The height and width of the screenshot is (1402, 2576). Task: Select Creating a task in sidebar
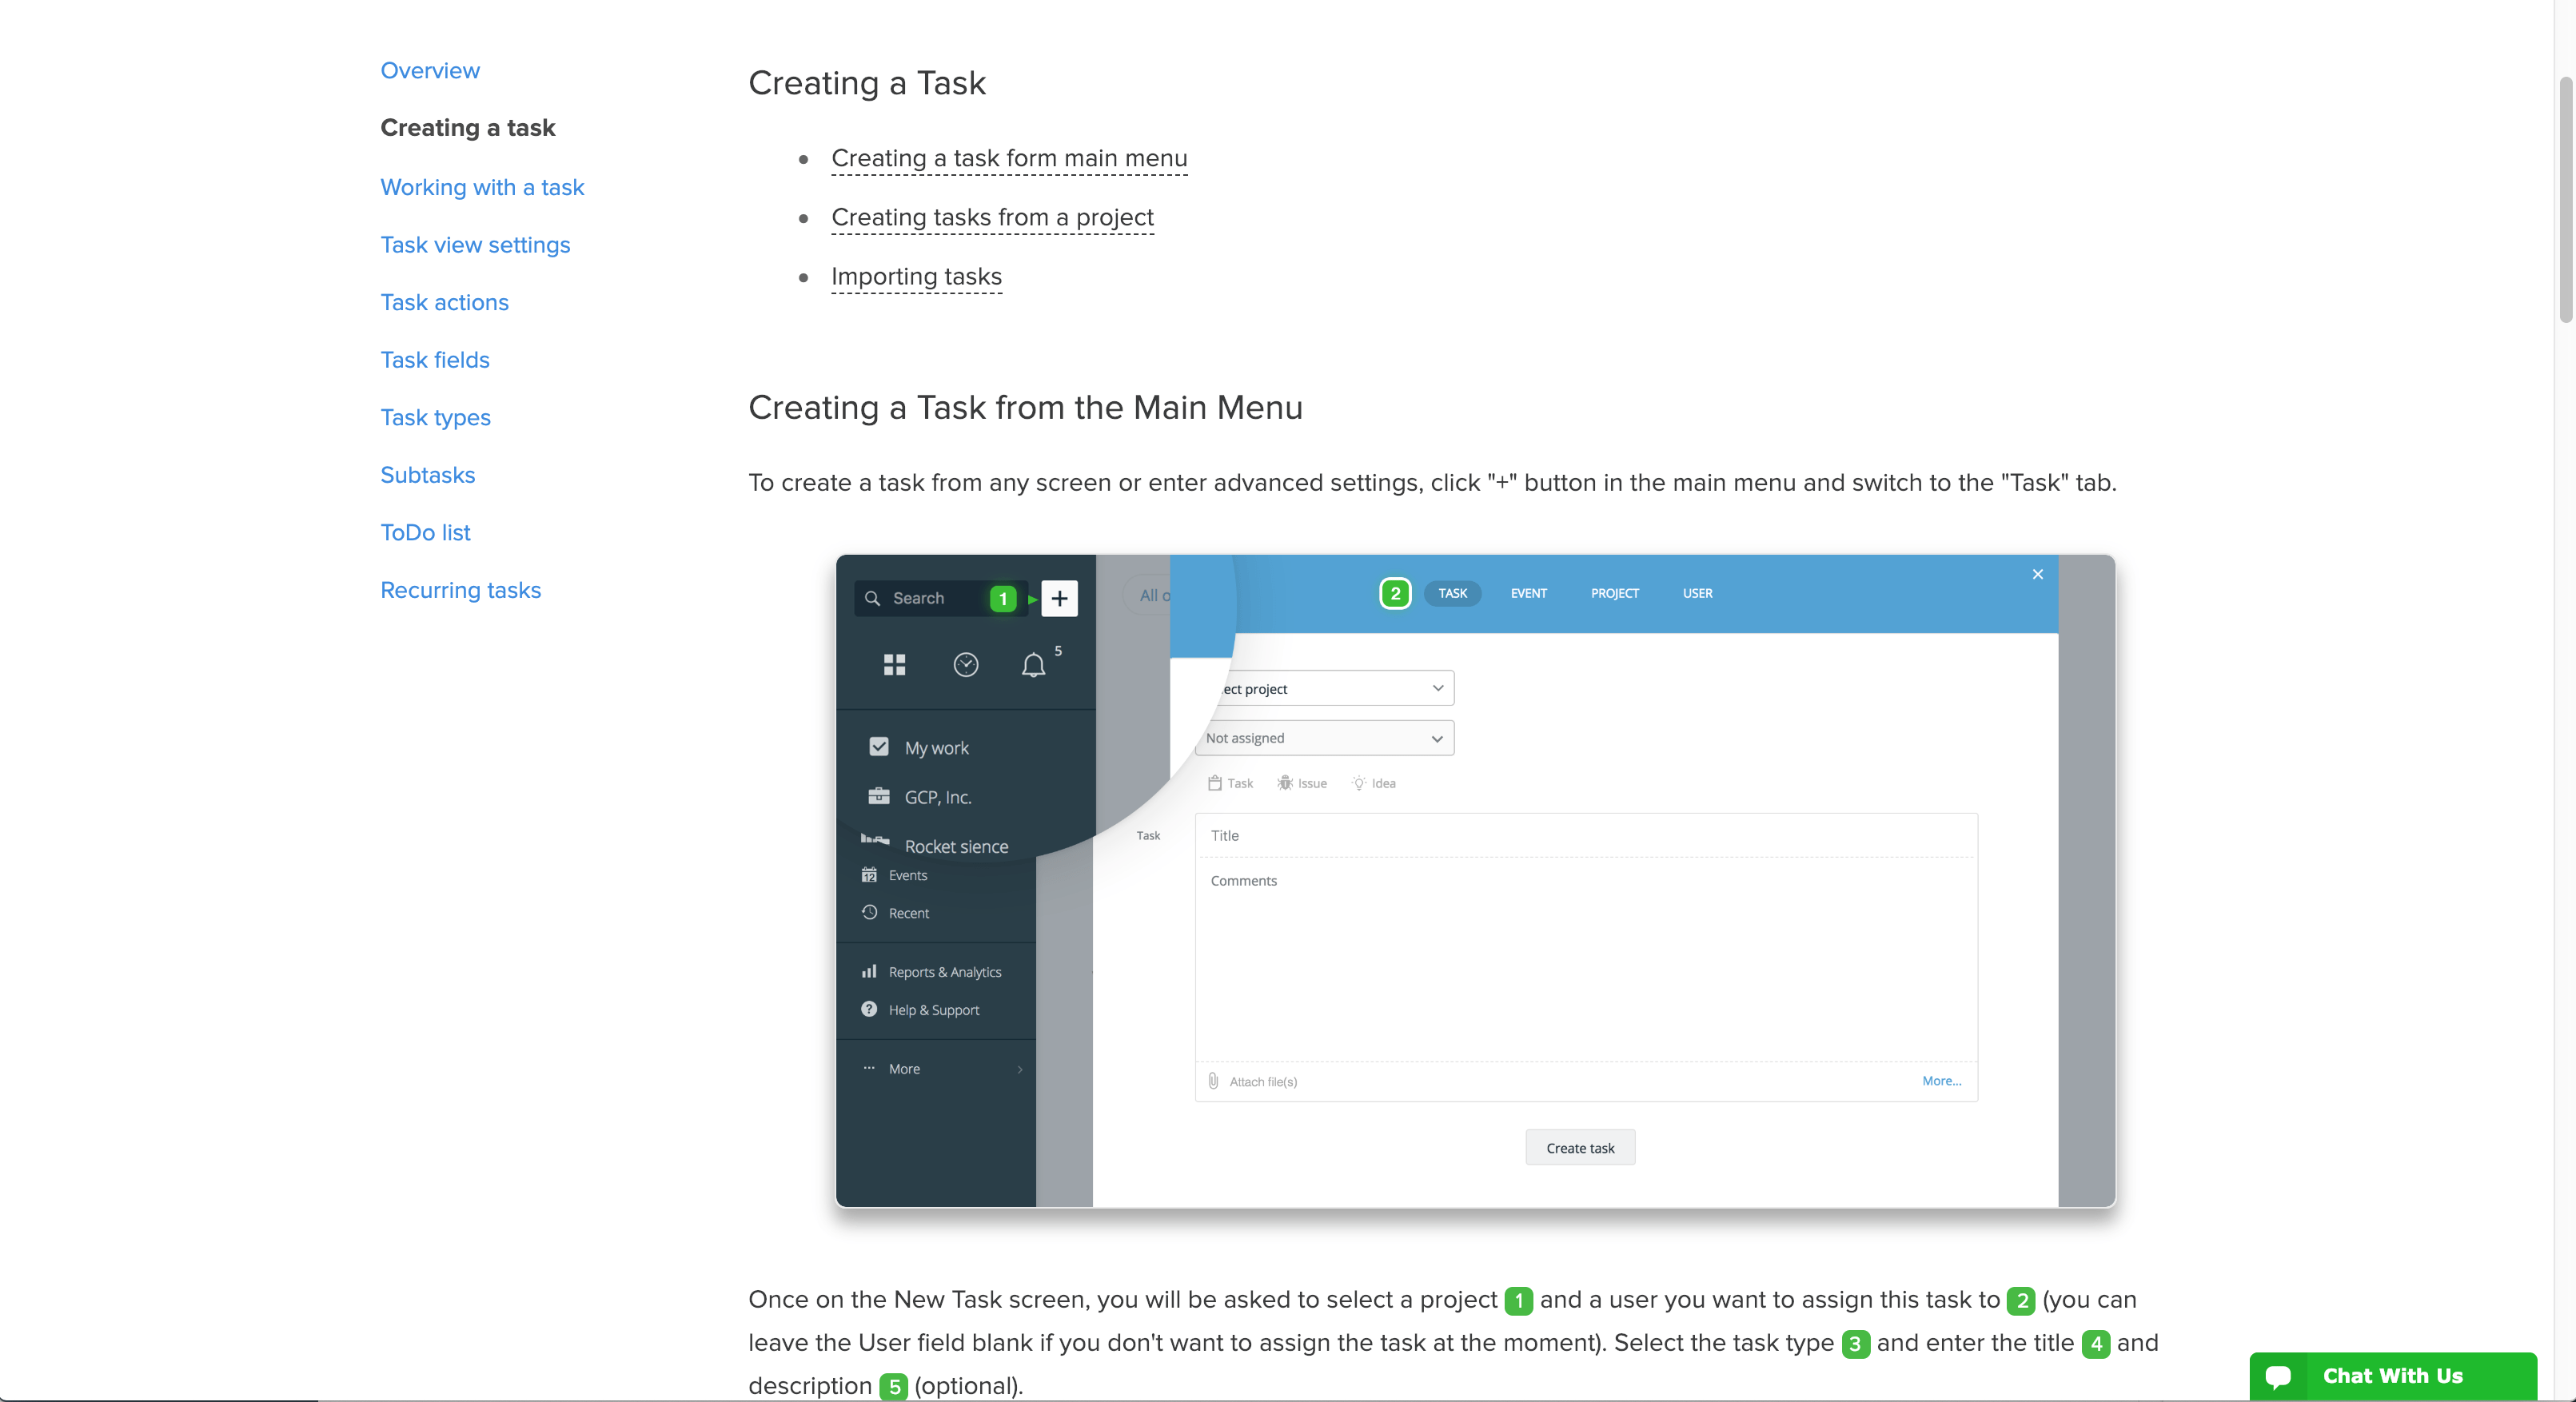pyautogui.click(x=467, y=127)
